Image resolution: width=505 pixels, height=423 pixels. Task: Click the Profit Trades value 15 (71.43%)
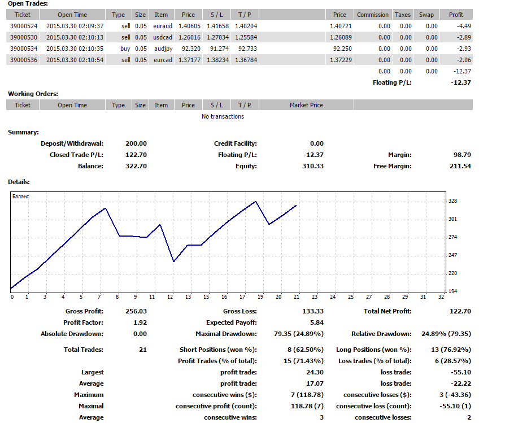[304, 361]
